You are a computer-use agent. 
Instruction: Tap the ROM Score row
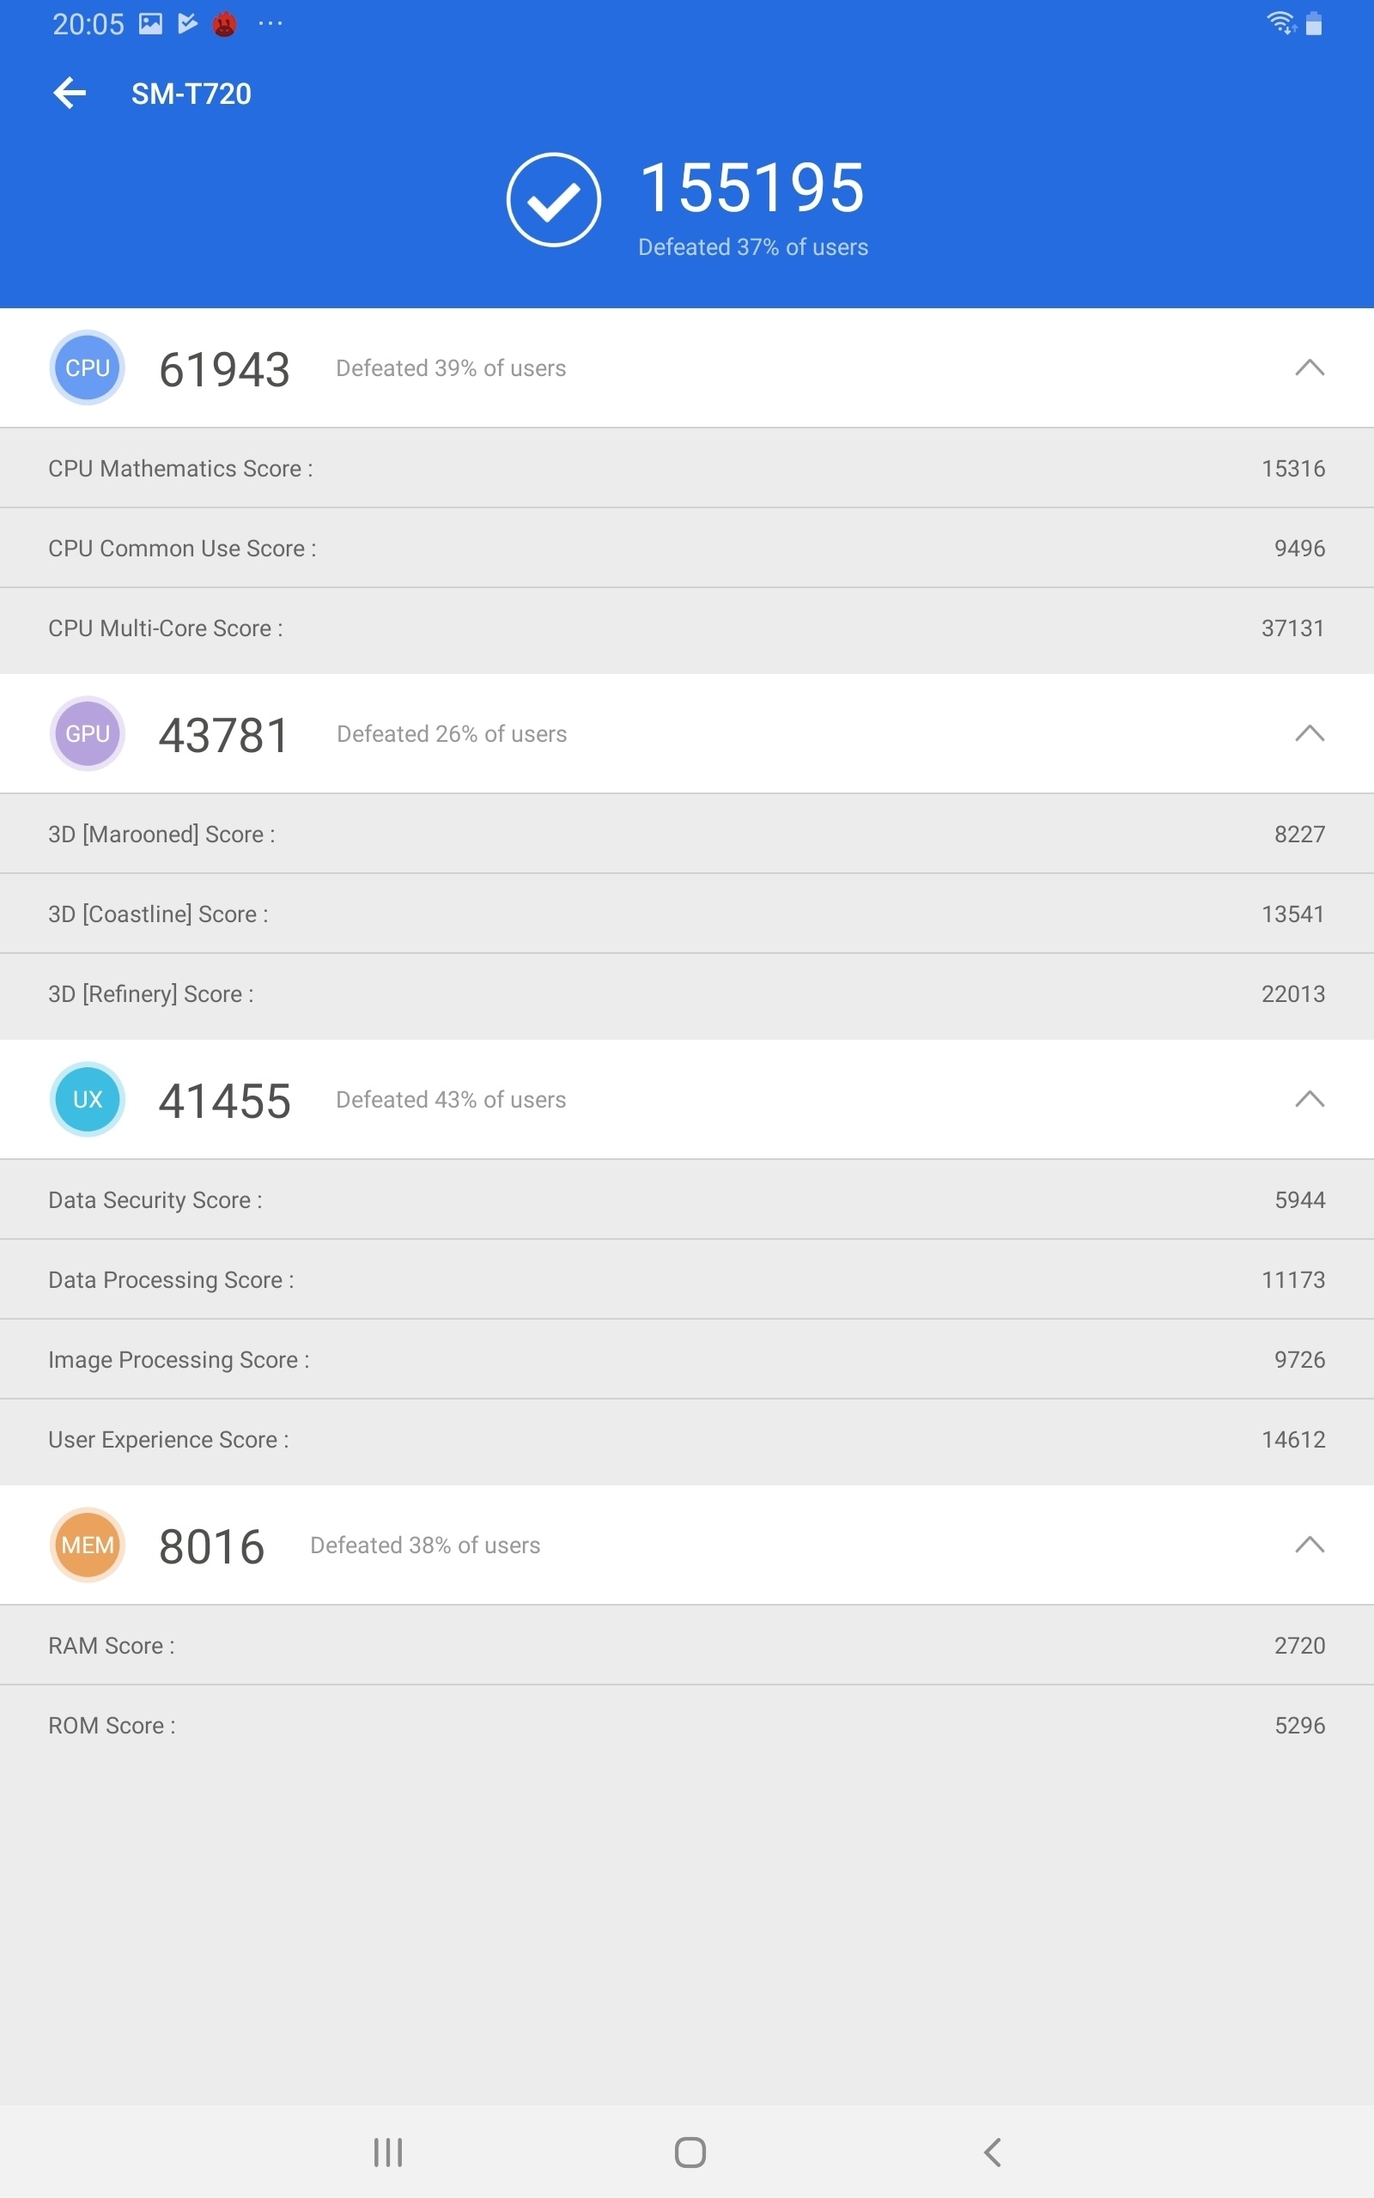687,1726
